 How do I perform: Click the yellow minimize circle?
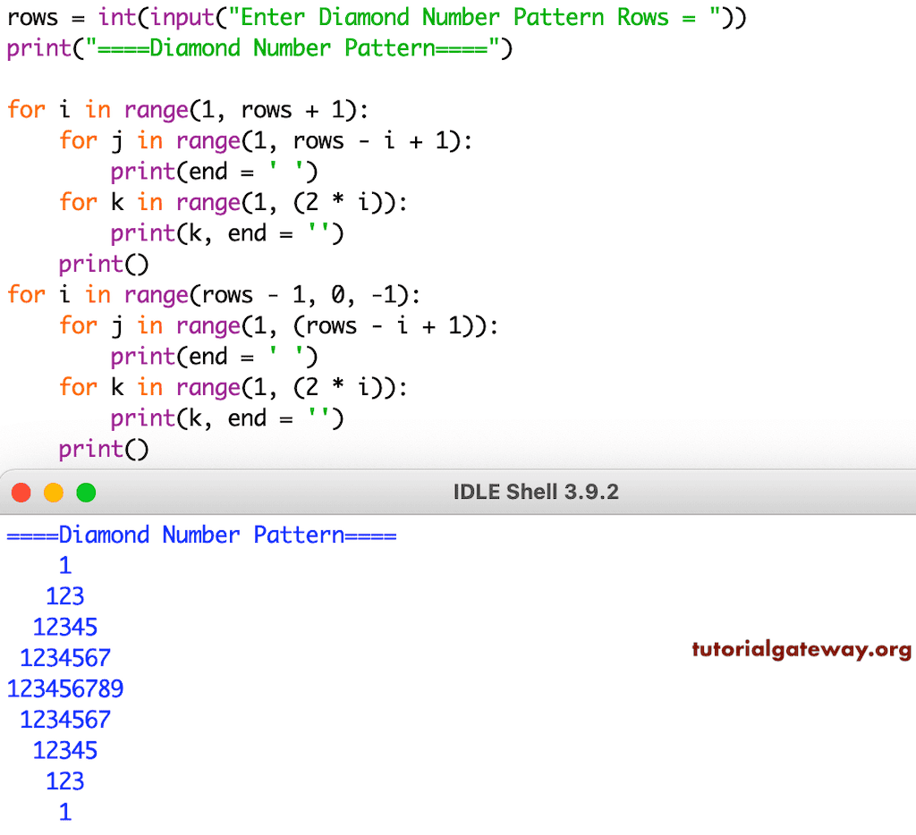pos(53,492)
